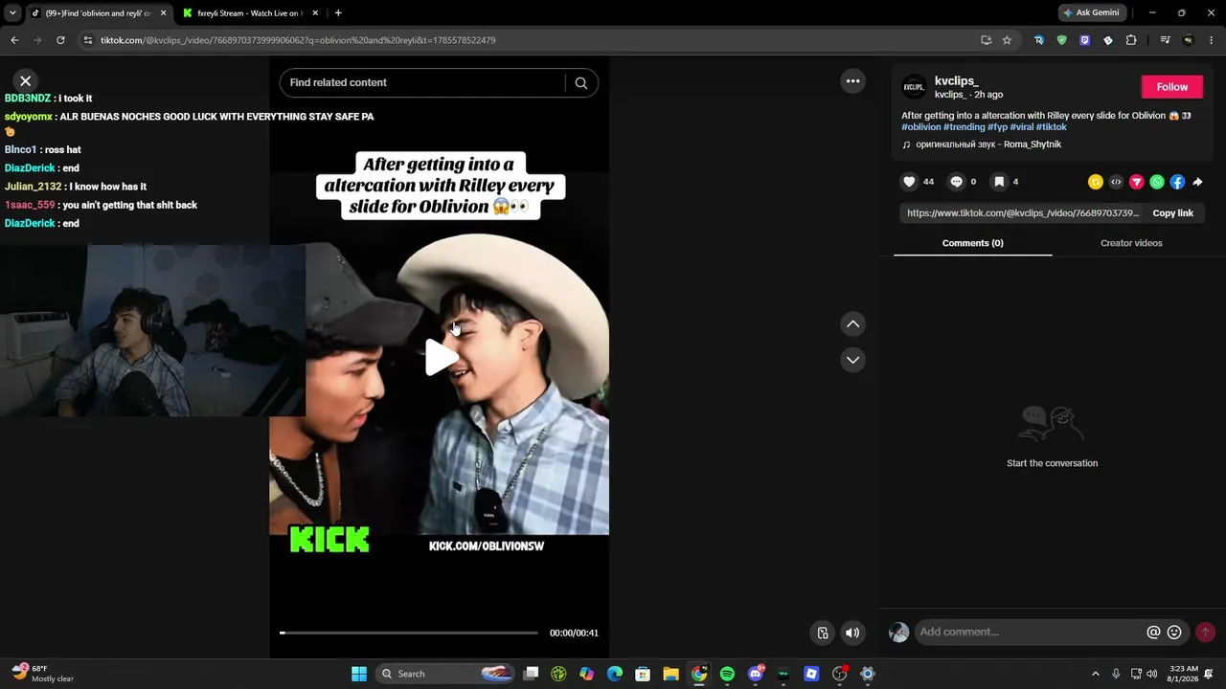Open the green shield extension

click(x=1061, y=40)
